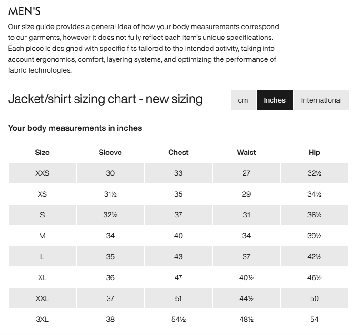
Task: Select the 3XL size row label
Action: (x=42, y=320)
